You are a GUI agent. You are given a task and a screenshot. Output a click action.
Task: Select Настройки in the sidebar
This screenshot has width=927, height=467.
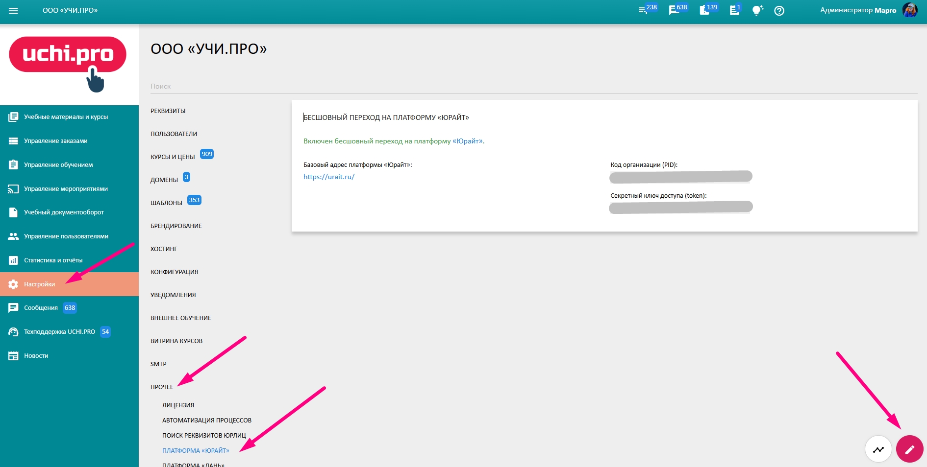pos(69,284)
